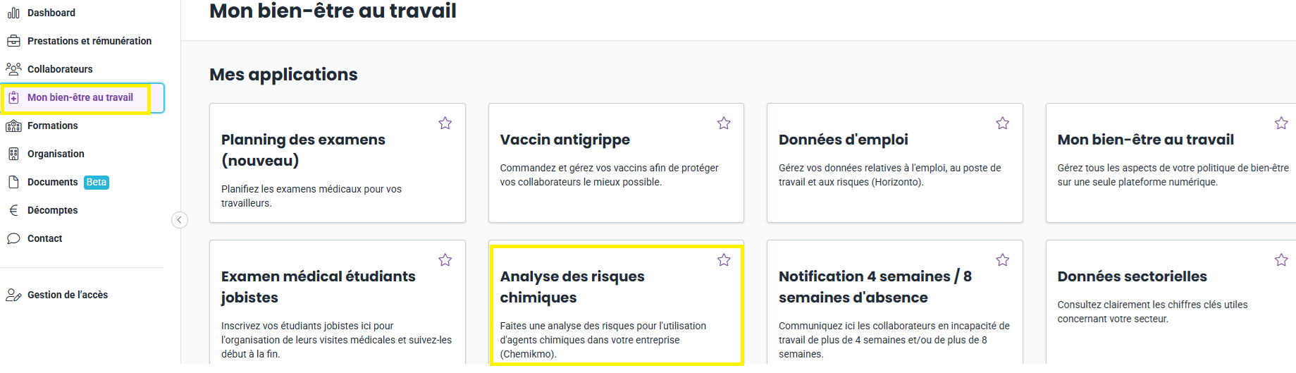Image resolution: width=1296 pixels, height=373 pixels.
Task: Open Notification 4 semaines / 8 semaines d'absence
Action: pyautogui.click(x=895, y=303)
